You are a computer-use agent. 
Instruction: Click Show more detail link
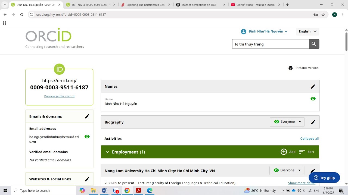[302, 183]
